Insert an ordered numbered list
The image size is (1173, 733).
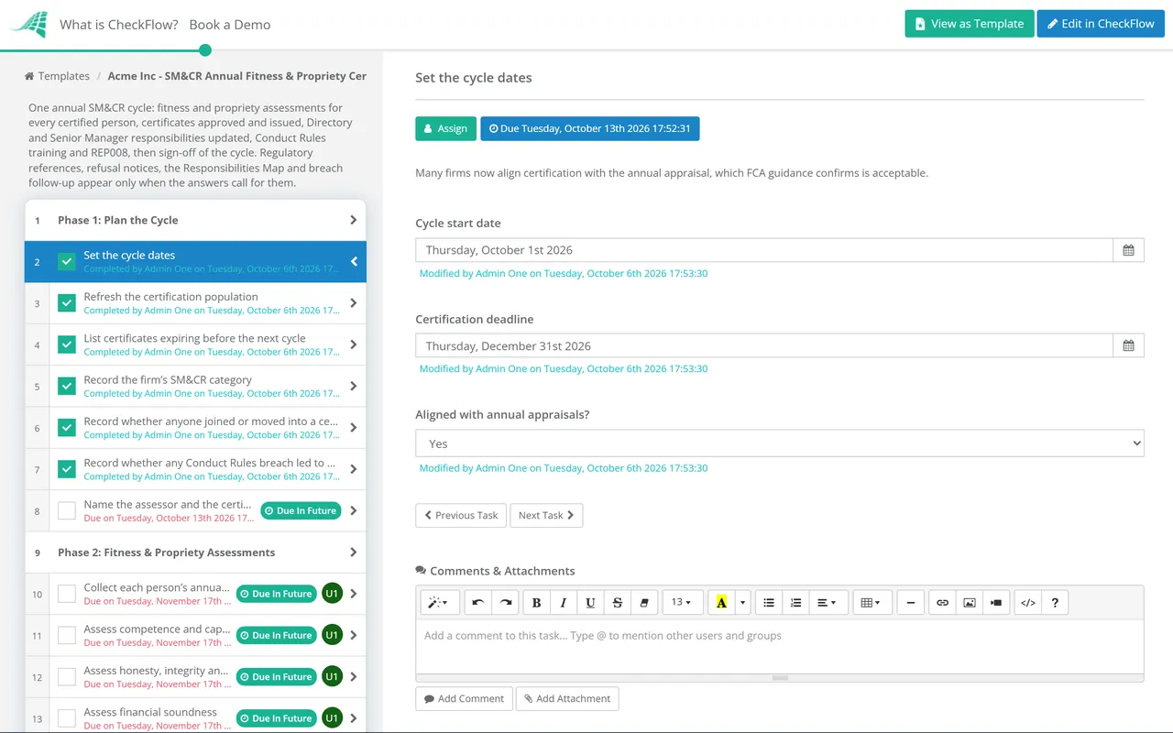tap(795, 602)
